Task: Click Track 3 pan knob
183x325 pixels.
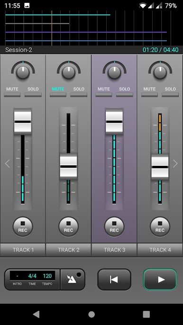Action: [x=114, y=72]
